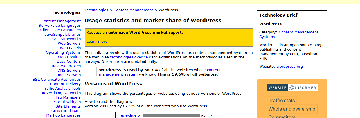Click WordPress in the breadcrumb trail
Viewport: 360px width, 118px height.
coord(168,10)
